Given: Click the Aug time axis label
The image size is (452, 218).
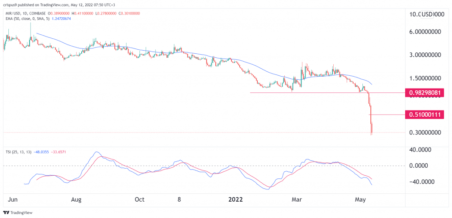Looking at the screenshot, I should (76, 200).
